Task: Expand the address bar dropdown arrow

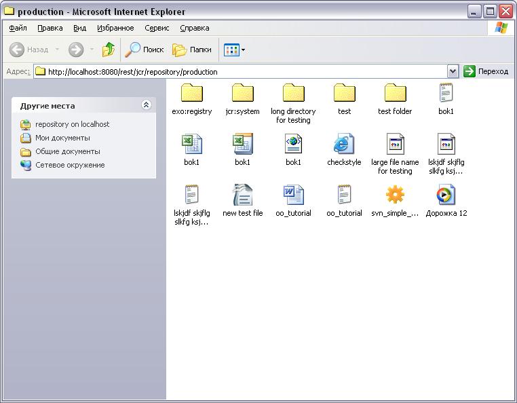Action: (453, 71)
